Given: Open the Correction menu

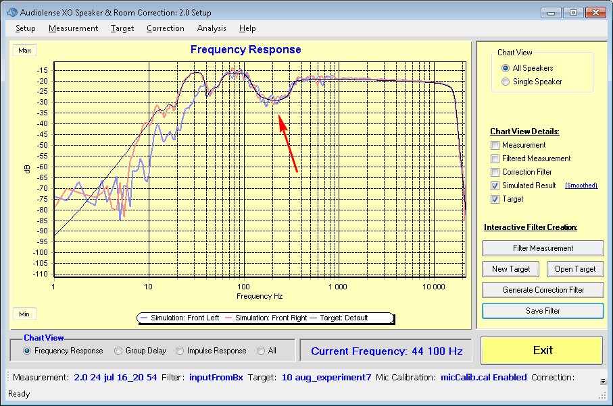Looking at the screenshot, I should click(166, 28).
